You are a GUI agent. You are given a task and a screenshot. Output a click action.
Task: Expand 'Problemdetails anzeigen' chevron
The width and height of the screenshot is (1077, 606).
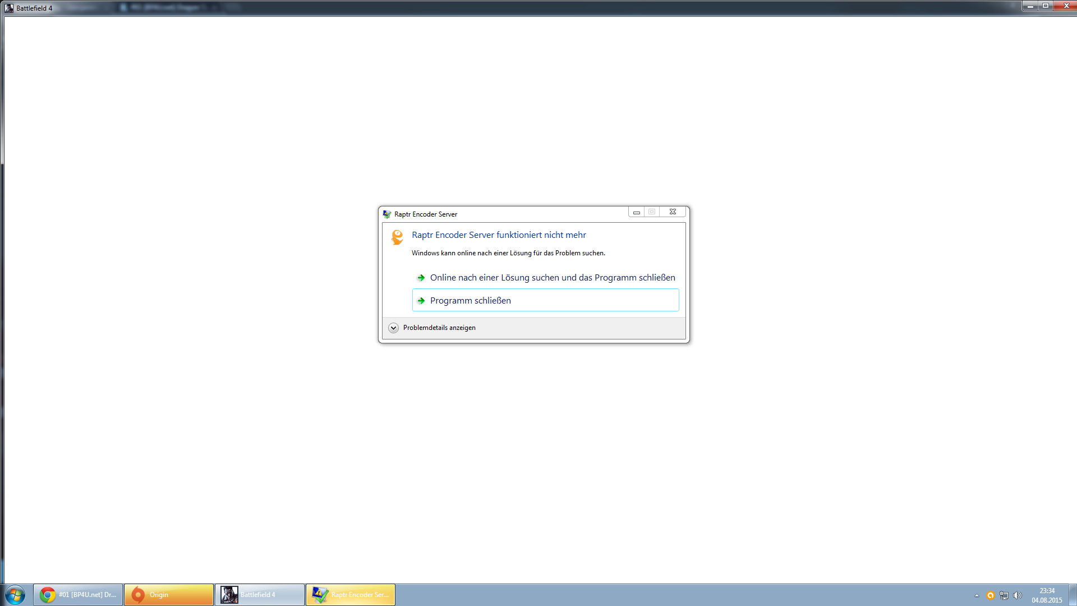click(x=393, y=328)
